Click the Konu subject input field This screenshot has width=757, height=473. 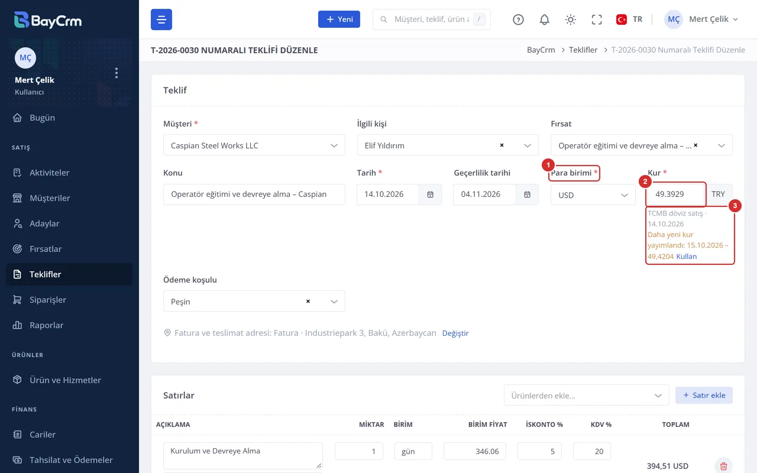pyautogui.click(x=254, y=195)
